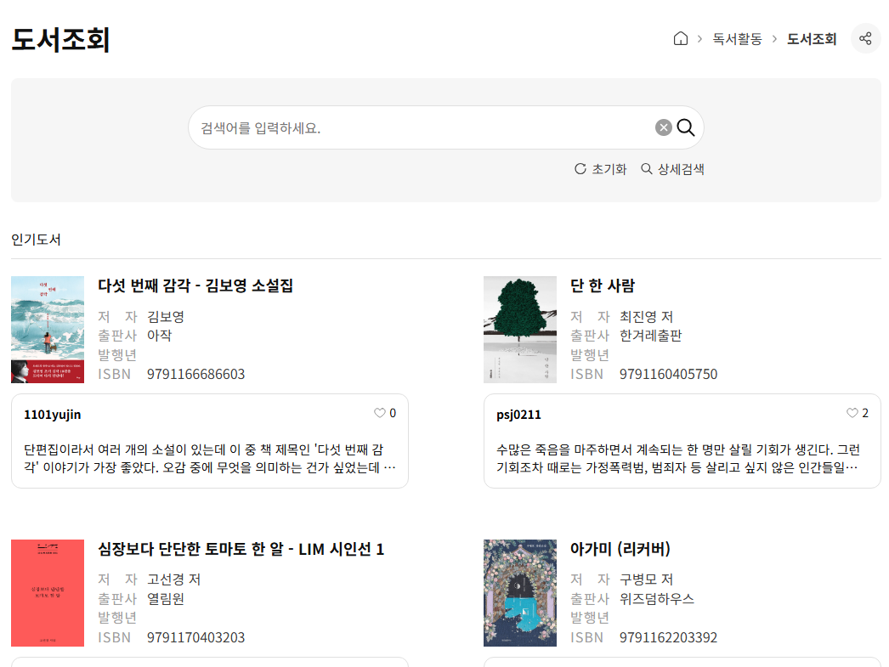Select ISBN 9791166686603
The image size is (889, 667).
coord(196,374)
